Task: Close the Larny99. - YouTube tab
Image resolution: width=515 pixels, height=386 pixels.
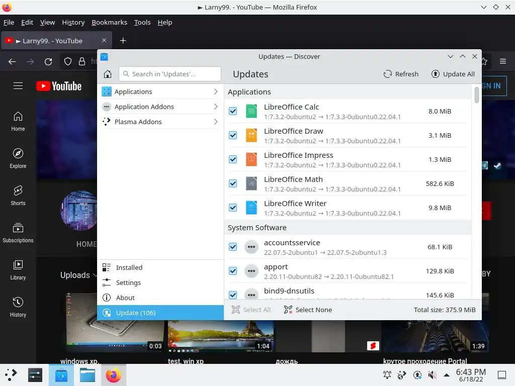Action: tap(104, 40)
